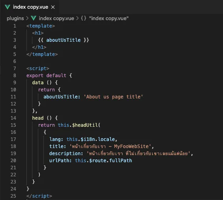Expand chevron after index copy.vue breadcrumb
The width and height of the screenshot is (223, 200).
click(77, 18)
